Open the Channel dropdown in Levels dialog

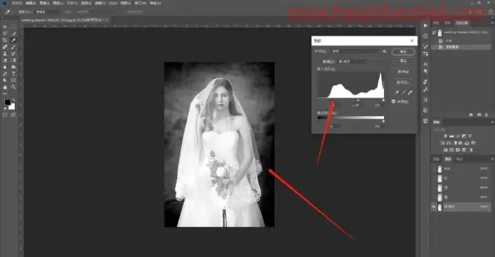point(352,62)
